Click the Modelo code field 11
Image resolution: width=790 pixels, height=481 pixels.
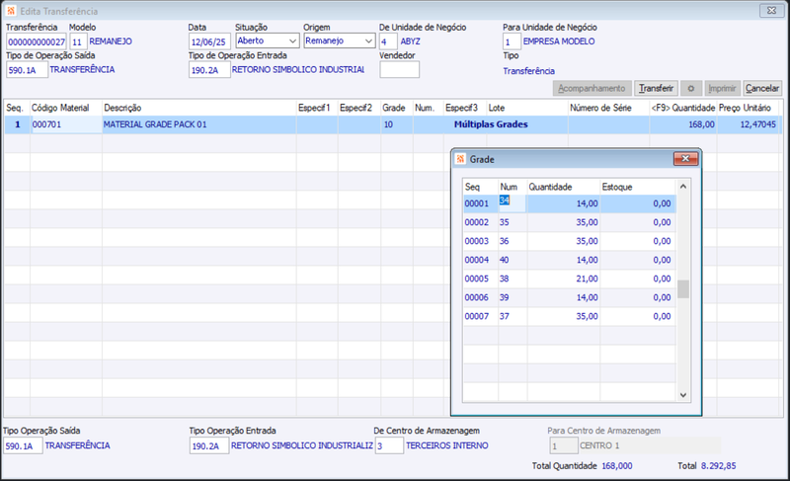pyautogui.click(x=78, y=41)
